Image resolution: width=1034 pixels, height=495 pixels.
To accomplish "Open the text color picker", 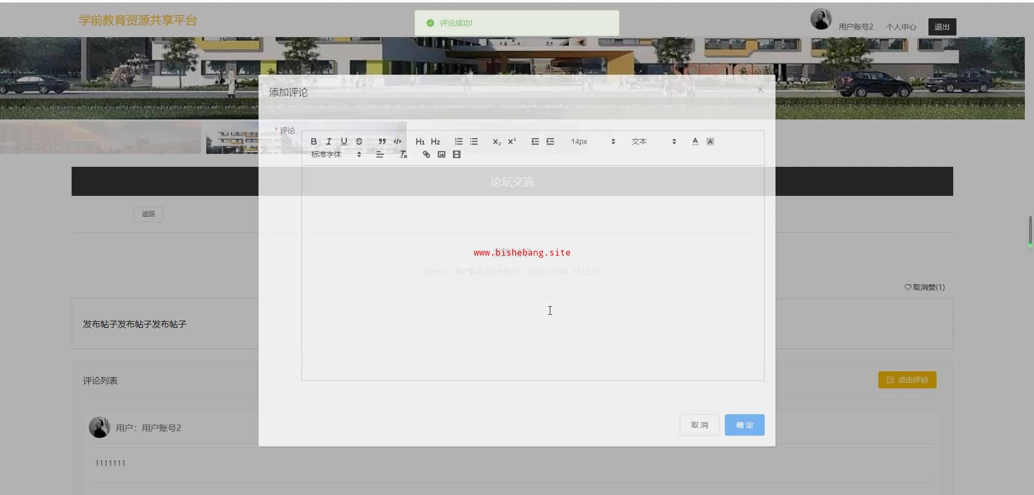I will pos(695,142).
